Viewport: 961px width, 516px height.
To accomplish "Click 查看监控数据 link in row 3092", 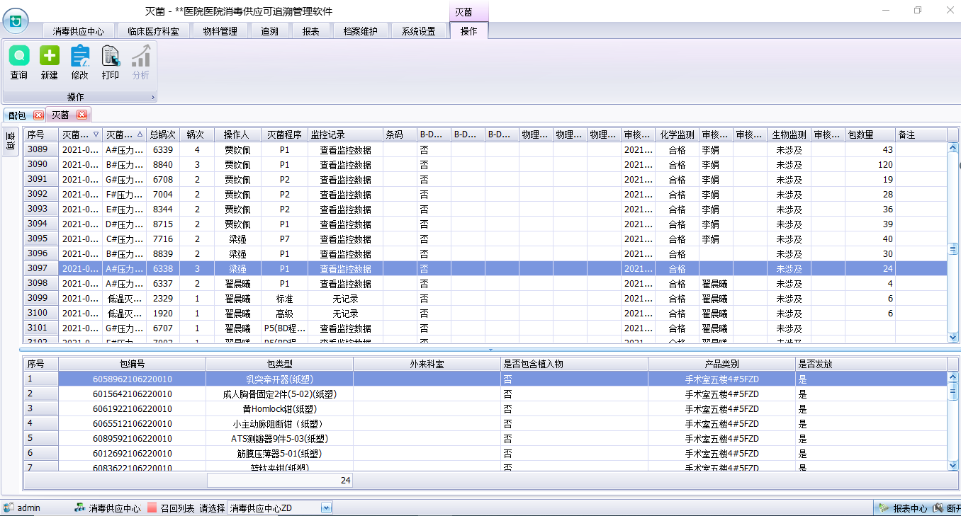I will (x=345, y=195).
